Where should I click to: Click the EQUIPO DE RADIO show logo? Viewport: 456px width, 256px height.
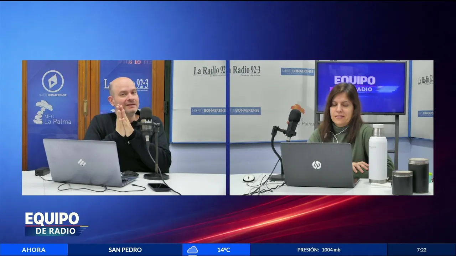(56, 224)
